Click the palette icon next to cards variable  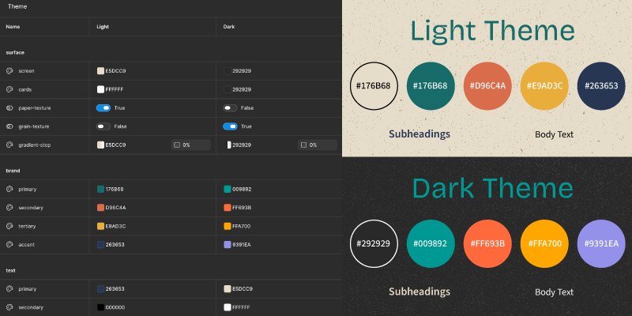click(9, 89)
